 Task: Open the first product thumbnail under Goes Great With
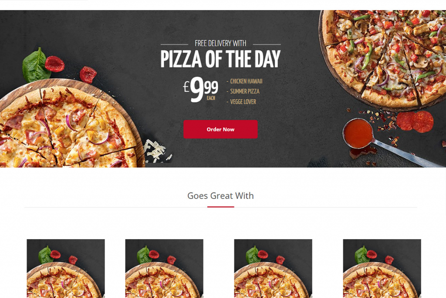coord(66,268)
